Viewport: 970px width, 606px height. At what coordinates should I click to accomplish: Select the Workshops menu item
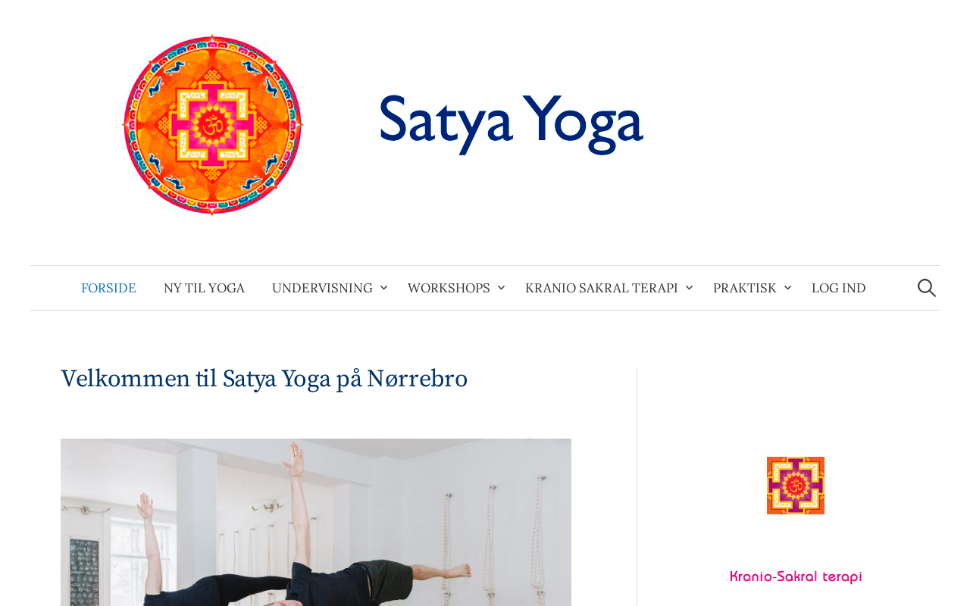point(449,288)
